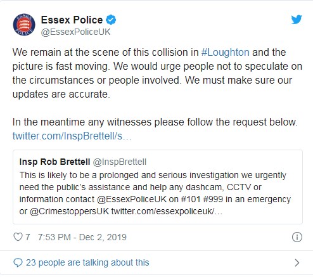Open @CrimestoppersUK mention in quoted tweet

coord(69,211)
